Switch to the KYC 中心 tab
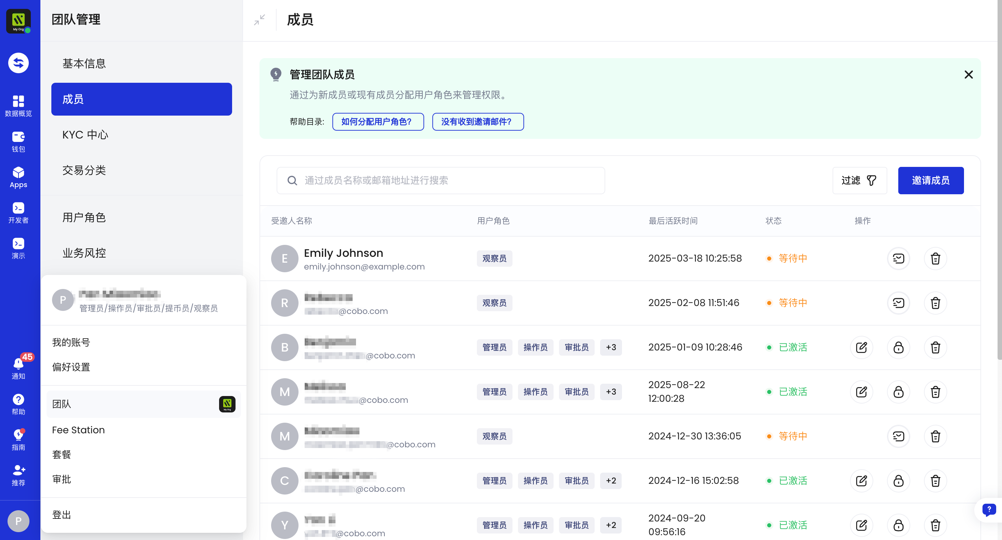The height and width of the screenshot is (540, 1002). pos(85,135)
